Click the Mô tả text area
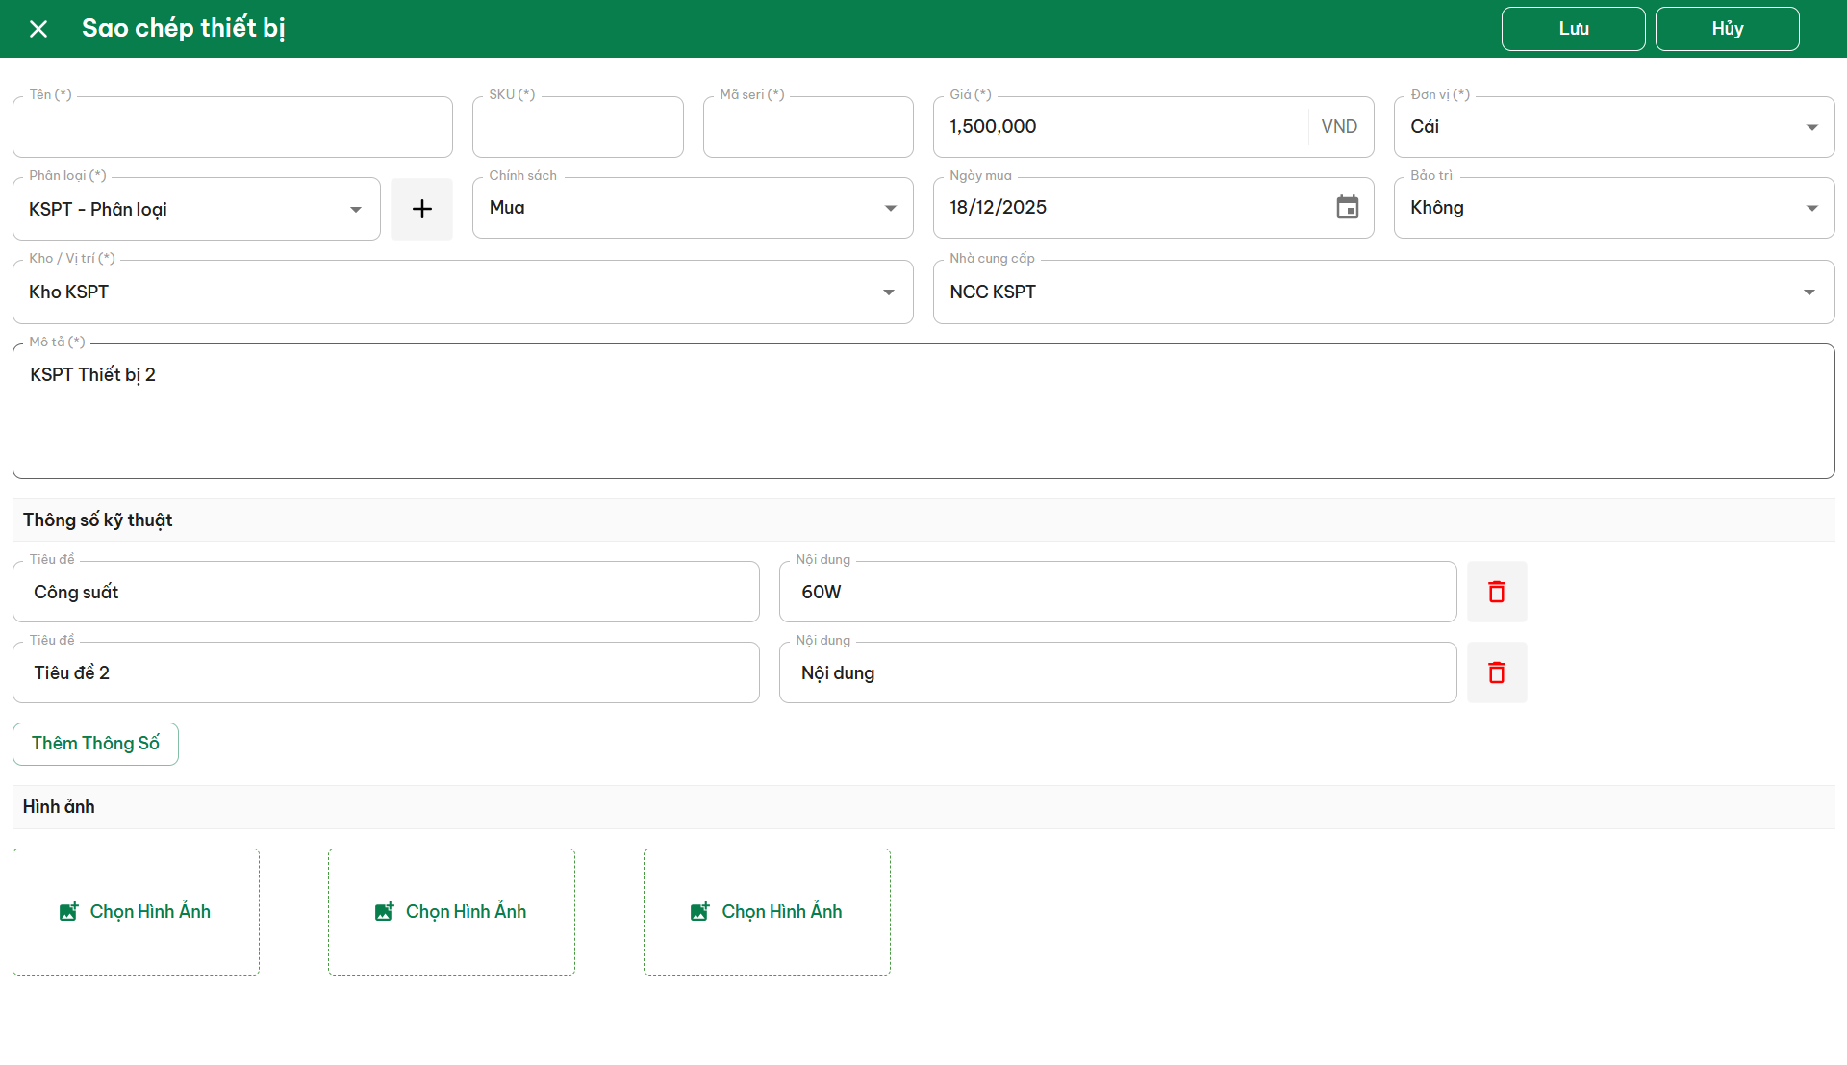This screenshot has height=1065, width=1847. (x=923, y=414)
